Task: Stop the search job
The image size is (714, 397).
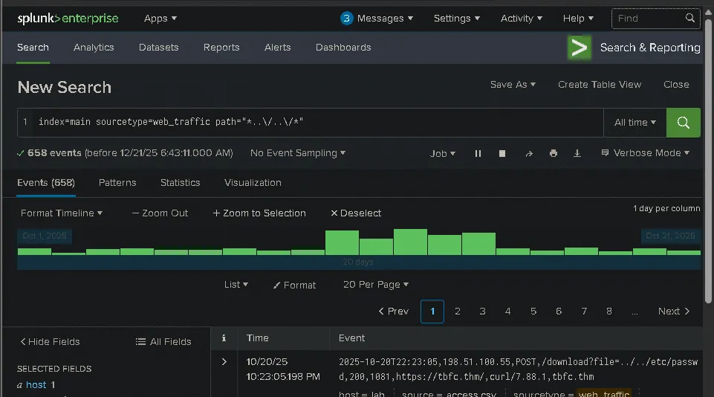Action: [502, 153]
